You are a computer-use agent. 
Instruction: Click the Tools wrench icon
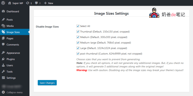click(x=3, y=72)
